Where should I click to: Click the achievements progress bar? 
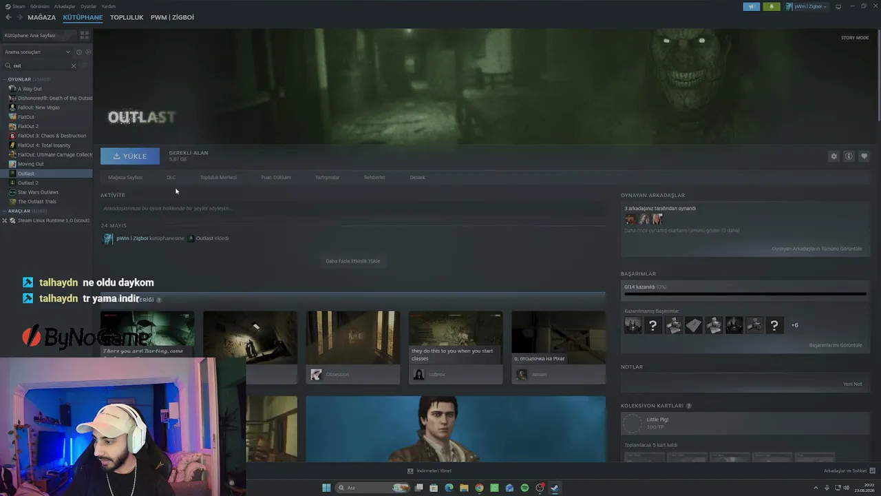click(745, 294)
